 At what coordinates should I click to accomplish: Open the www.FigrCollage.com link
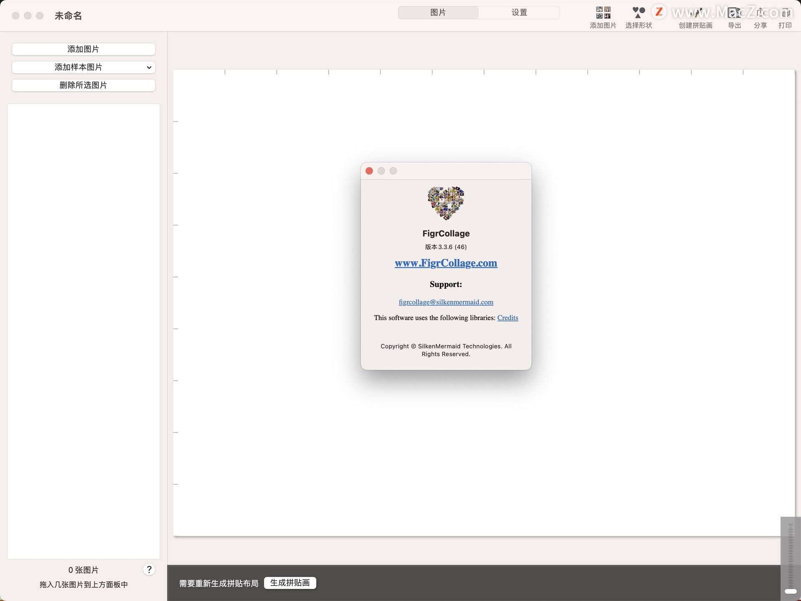coord(446,263)
